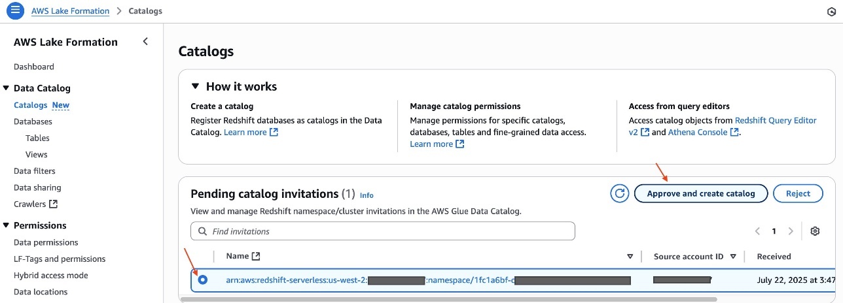Screen dimensions: 843x303
Task: Go to next invitations page
Action: point(791,231)
